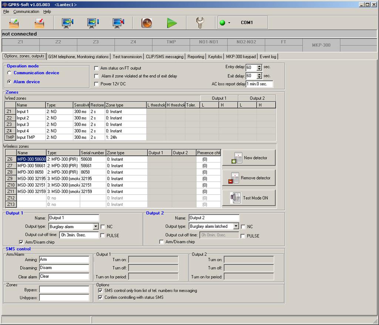Click the Remove detector button
This screenshot has width=379, height=325.
coord(249,178)
